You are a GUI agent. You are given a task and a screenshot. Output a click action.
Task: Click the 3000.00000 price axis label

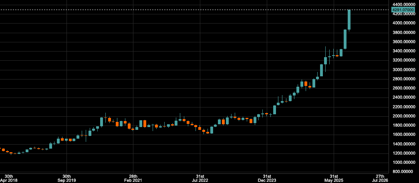click(404, 70)
